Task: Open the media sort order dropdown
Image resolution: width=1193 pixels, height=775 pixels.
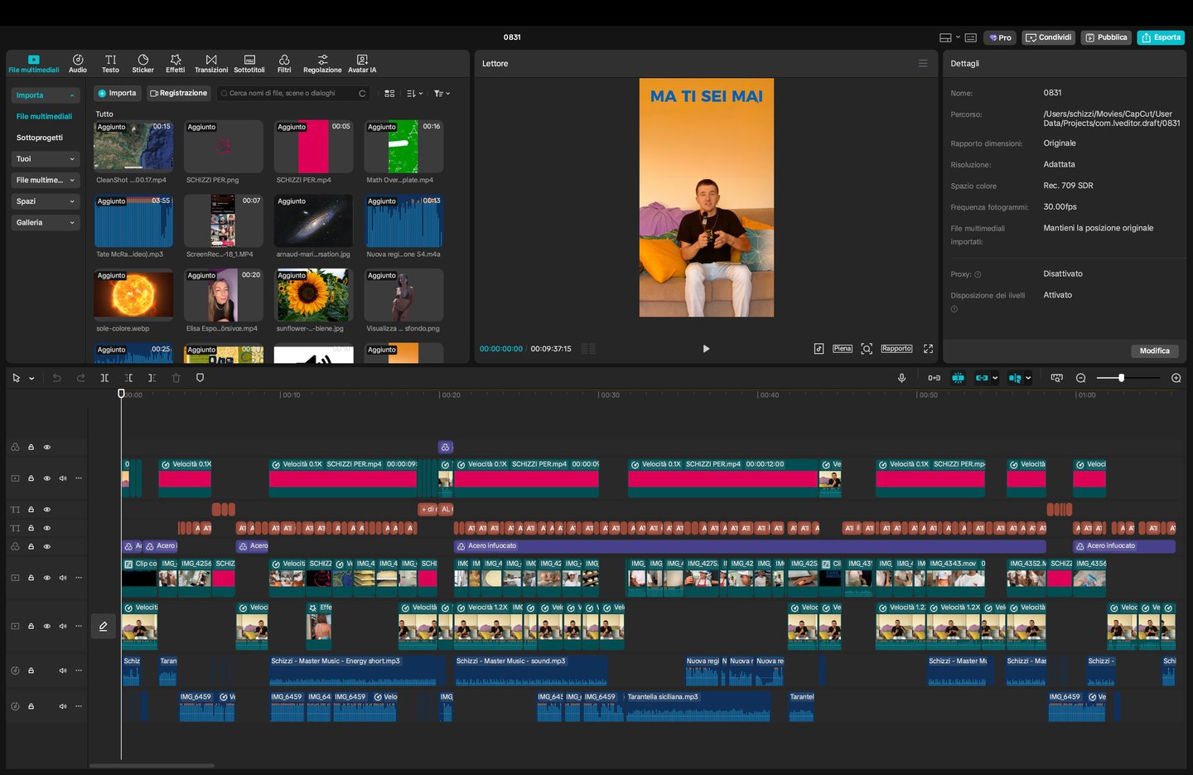Action: pos(415,94)
